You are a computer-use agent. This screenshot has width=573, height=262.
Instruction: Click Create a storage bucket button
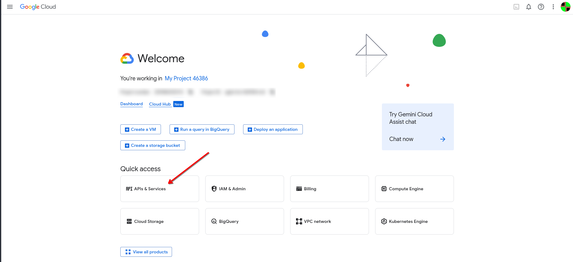click(x=153, y=145)
